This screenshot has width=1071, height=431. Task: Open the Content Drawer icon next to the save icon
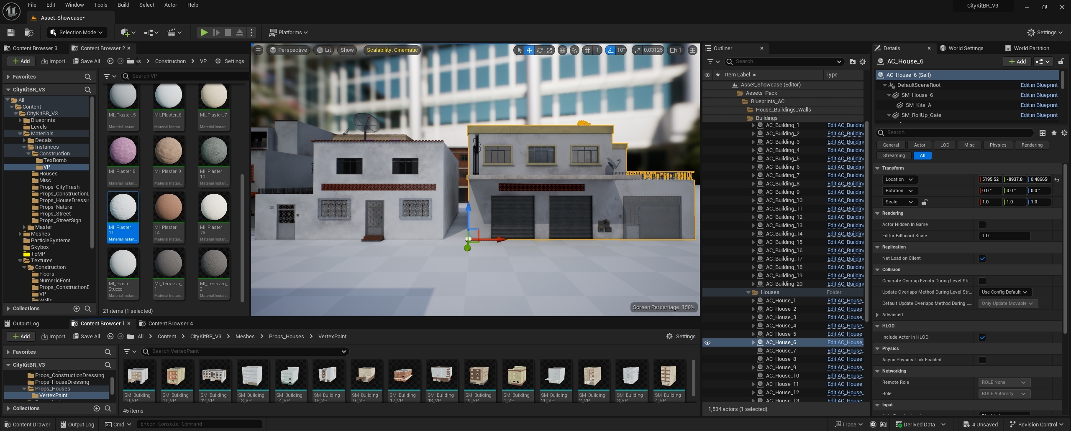tap(29, 32)
